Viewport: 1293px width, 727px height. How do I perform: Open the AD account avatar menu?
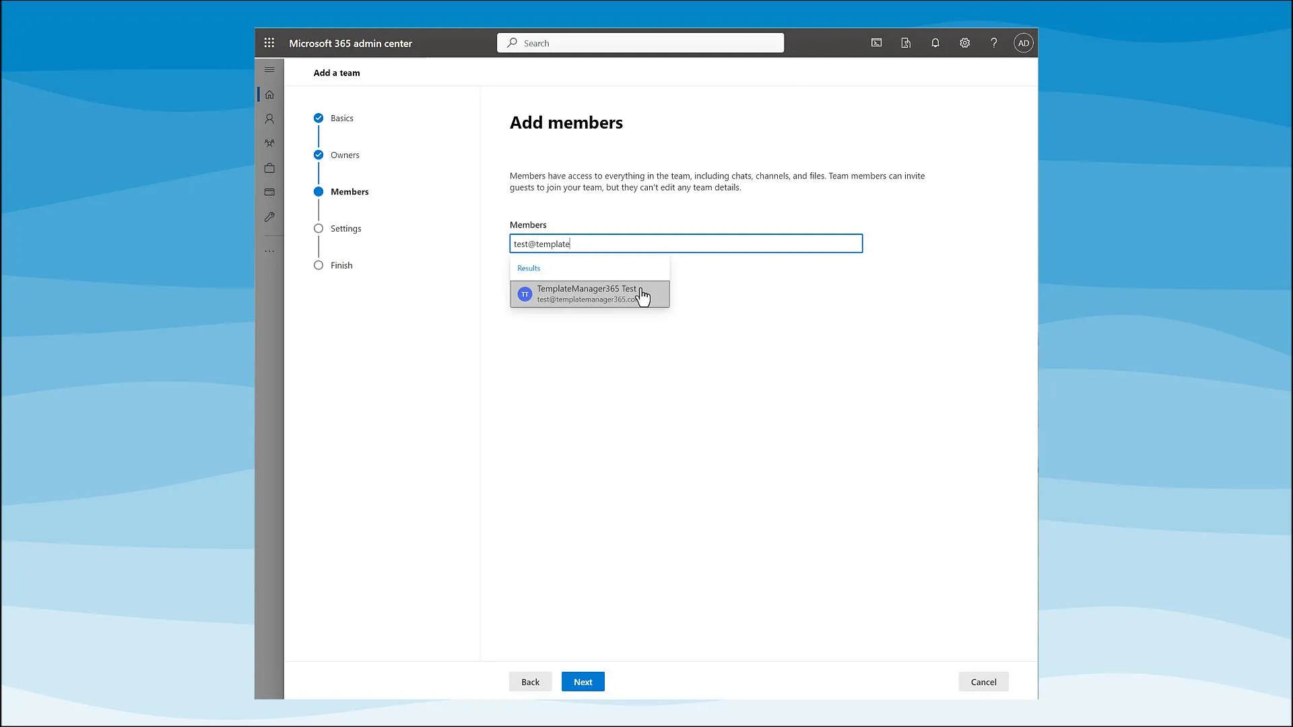click(x=1023, y=42)
